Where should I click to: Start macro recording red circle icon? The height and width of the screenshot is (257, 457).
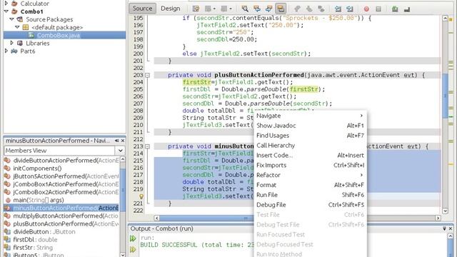366,9
